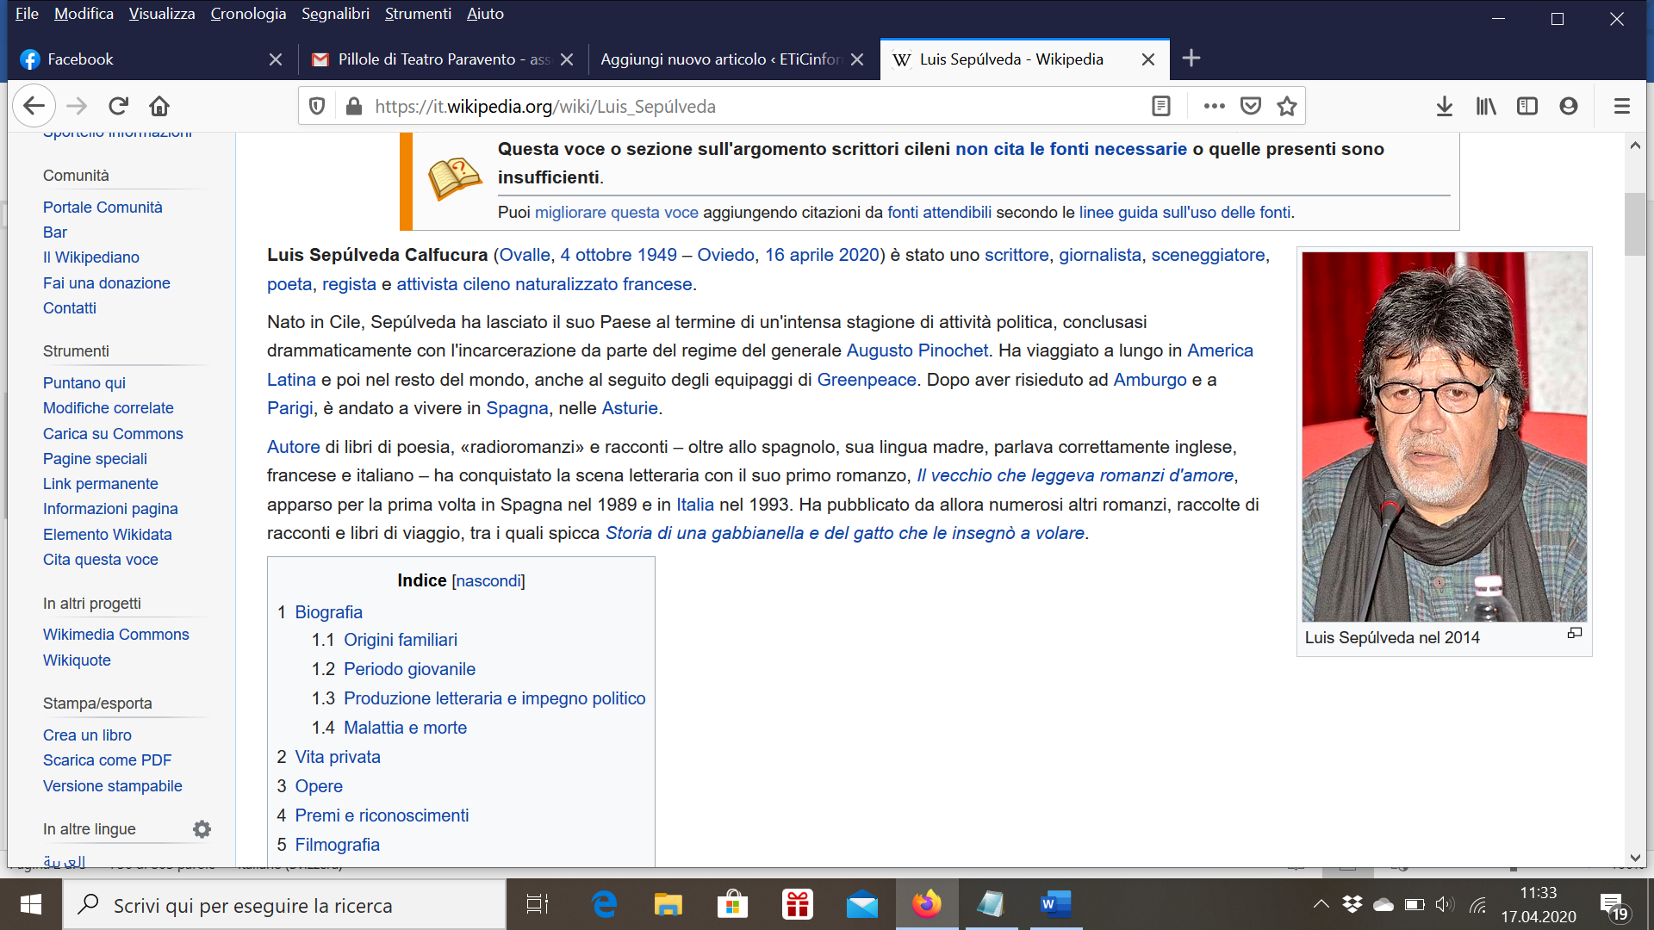
Task: Reload the current Wikipedia page
Action: click(118, 106)
